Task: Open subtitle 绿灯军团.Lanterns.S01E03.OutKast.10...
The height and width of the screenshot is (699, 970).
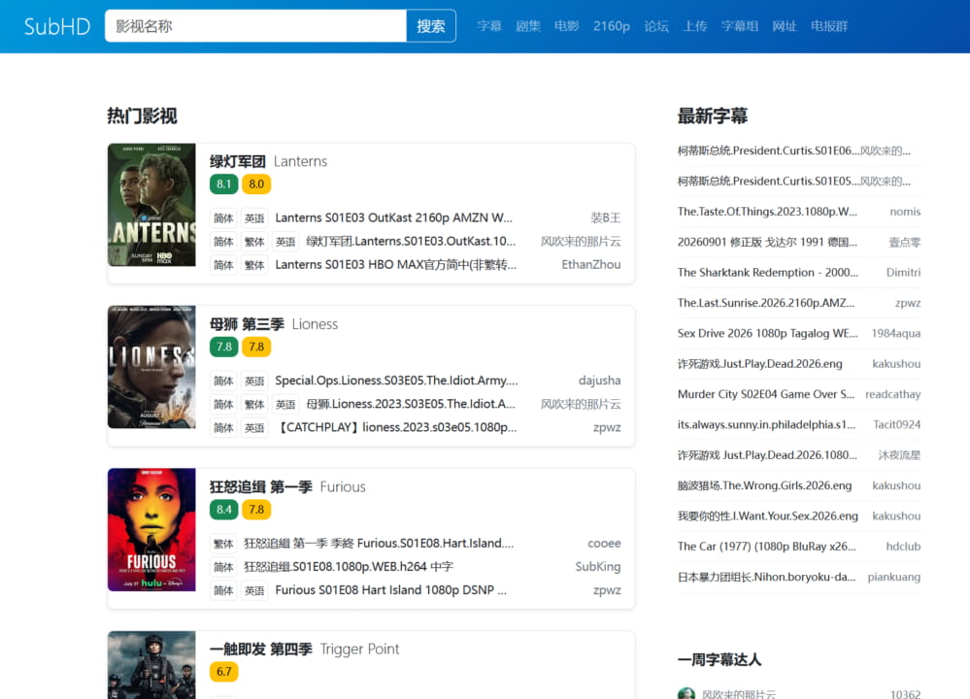Action: (411, 241)
